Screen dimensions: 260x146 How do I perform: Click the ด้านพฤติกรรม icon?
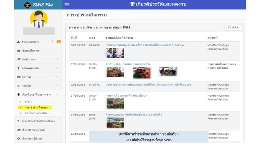click(18, 68)
